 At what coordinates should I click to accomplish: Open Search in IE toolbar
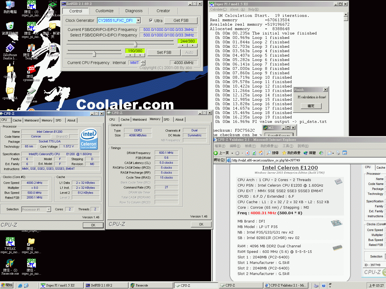(x=272, y=153)
